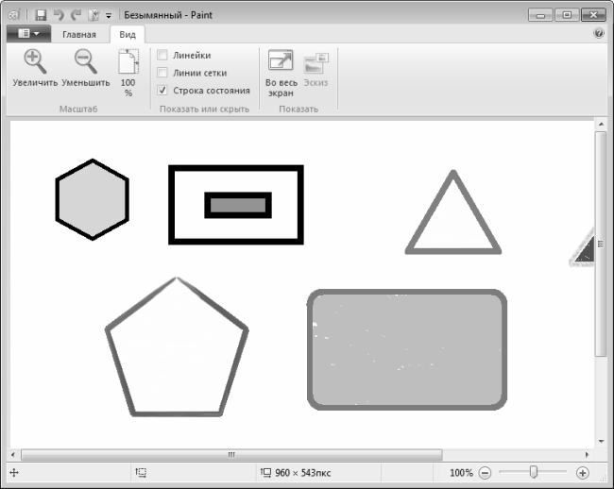This screenshot has height=489, width=614.
Task: Uncheck the Строка состояния checkbox
Action: point(162,91)
